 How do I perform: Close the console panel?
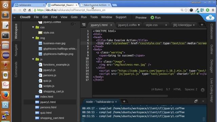203,101
